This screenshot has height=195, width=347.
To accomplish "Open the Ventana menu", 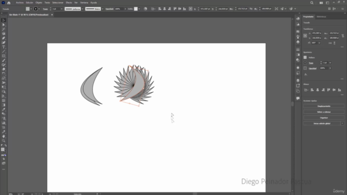I will [x=84, y=3].
